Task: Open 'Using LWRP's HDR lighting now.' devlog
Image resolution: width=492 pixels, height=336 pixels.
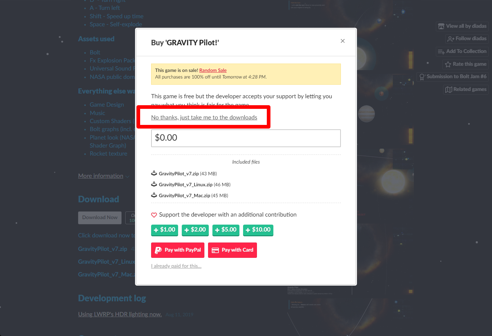Action: (x=120, y=314)
